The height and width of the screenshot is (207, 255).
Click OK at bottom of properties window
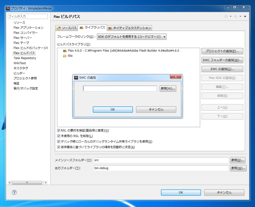[x=181, y=192]
